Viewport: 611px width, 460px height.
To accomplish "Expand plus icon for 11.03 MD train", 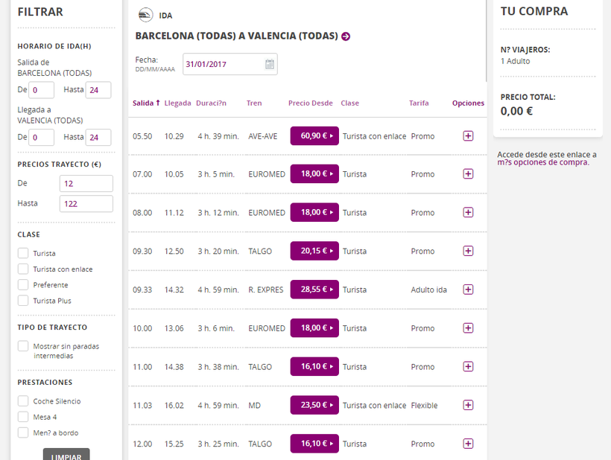I will coord(468,405).
